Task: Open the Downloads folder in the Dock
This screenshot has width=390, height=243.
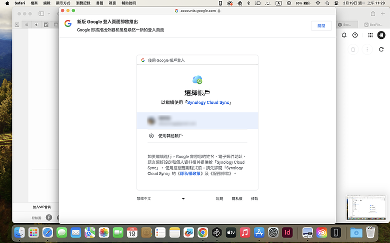Action: pos(356,233)
